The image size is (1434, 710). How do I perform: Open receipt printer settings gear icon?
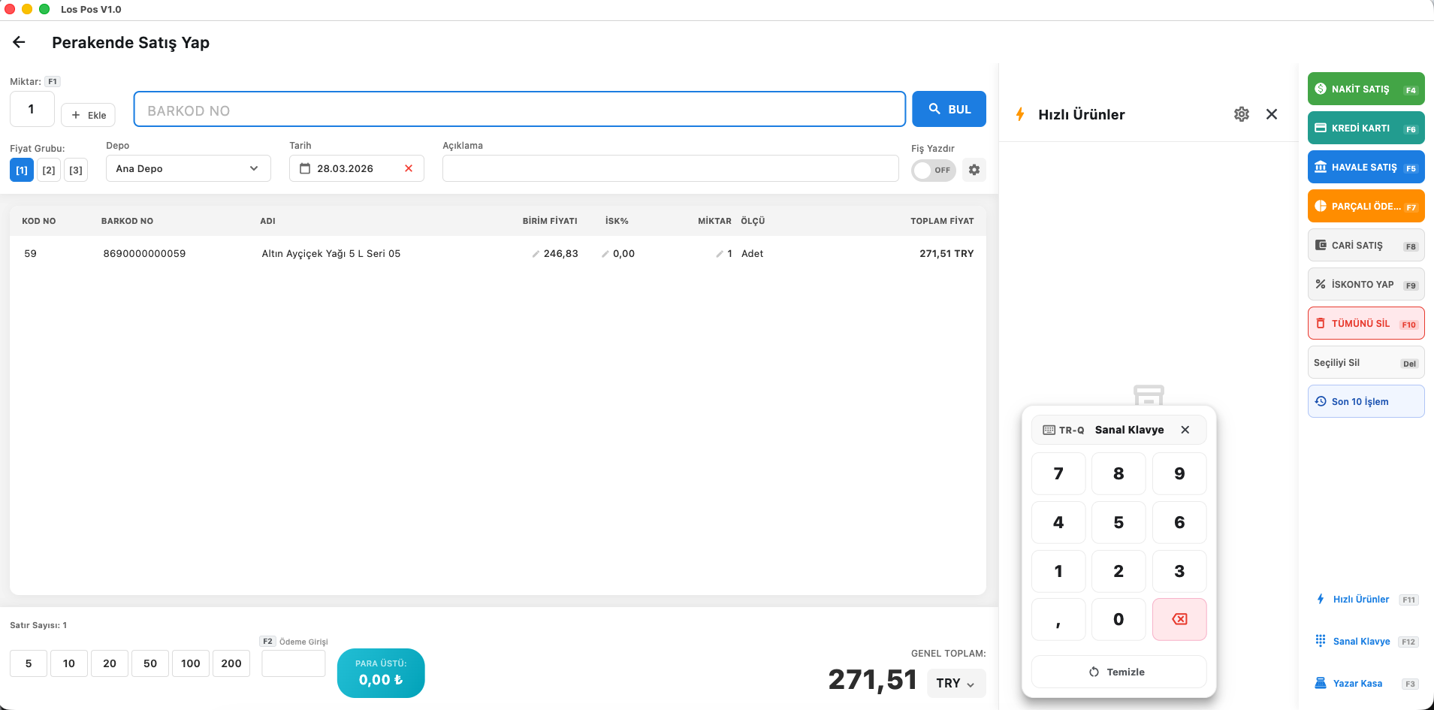(x=974, y=170)
